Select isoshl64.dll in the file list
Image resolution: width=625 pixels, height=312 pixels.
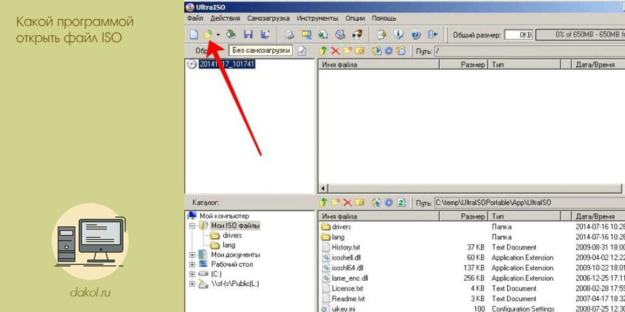(x=348, y=268)
